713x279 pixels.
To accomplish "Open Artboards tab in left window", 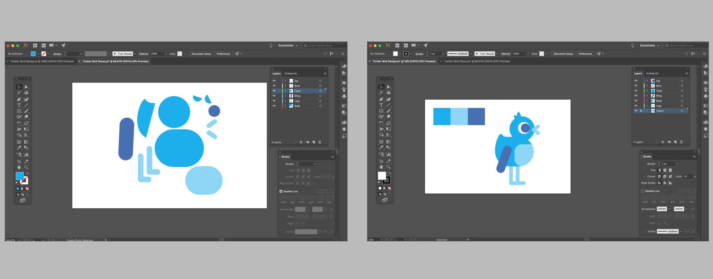I will 290,73.
